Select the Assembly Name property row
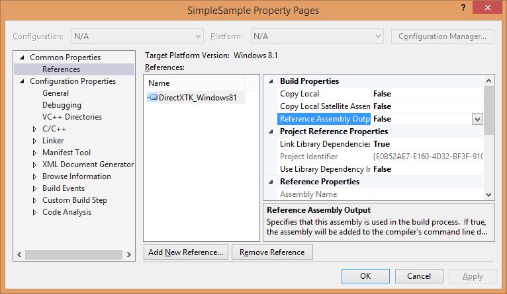 coord(380,194)
